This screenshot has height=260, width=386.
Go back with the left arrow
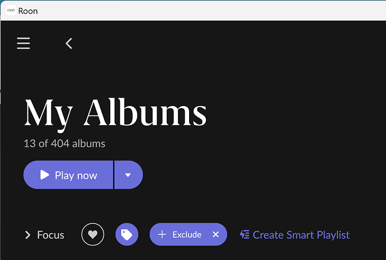(x=69, y=44)
